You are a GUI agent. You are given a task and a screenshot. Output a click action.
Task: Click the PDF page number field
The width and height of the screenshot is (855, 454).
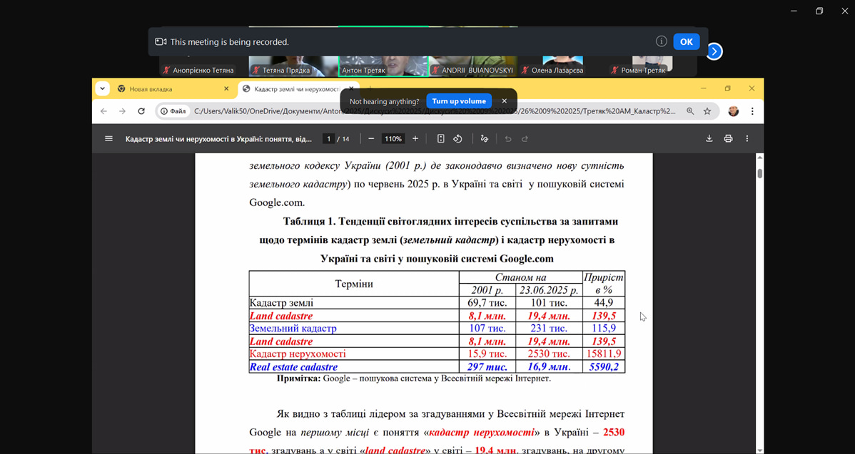point(328,139)
